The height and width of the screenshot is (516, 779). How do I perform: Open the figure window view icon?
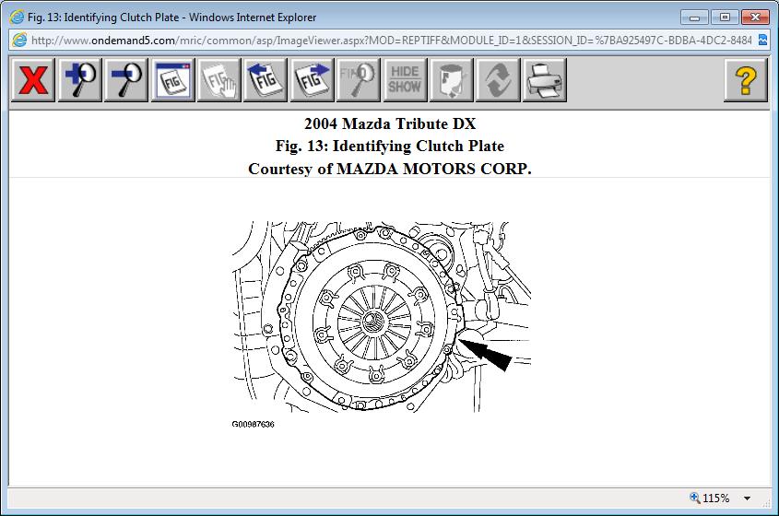172,80
